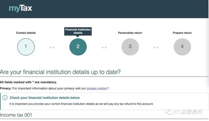The height and width of the screenshot is (121, 209).
Task: Click the info icon in the alert box
Action: tap(5, 98)
